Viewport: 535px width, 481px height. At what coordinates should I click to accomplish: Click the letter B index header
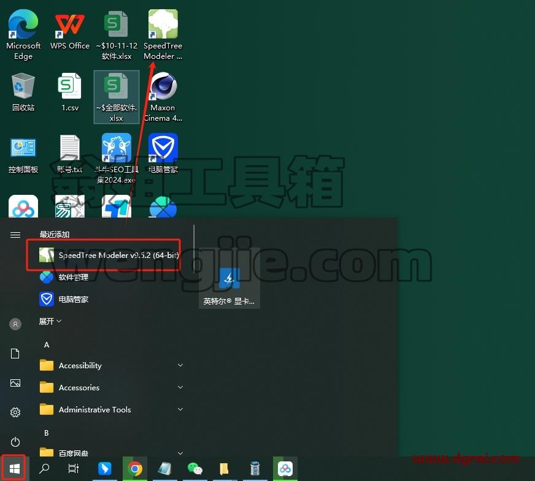[x=47, y=433]
